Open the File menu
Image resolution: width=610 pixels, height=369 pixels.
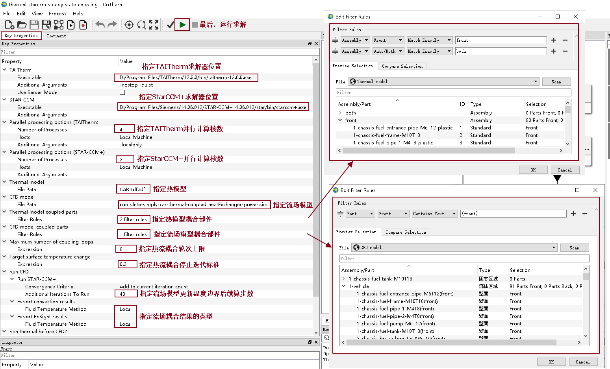(x=7, y=13)
